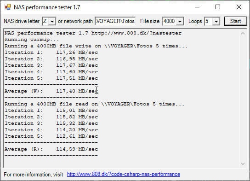Open the 808.dk code-csharp-nas-performance link
Image resolution: width=250 pixels, height=181 pixels.
tap(124, 174)
